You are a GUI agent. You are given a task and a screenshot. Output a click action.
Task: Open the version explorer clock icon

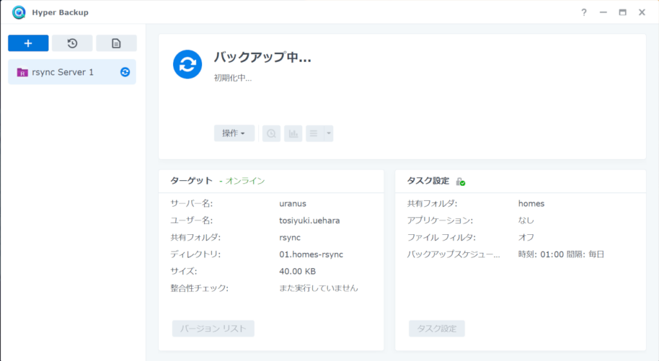(x=272, y=134)
